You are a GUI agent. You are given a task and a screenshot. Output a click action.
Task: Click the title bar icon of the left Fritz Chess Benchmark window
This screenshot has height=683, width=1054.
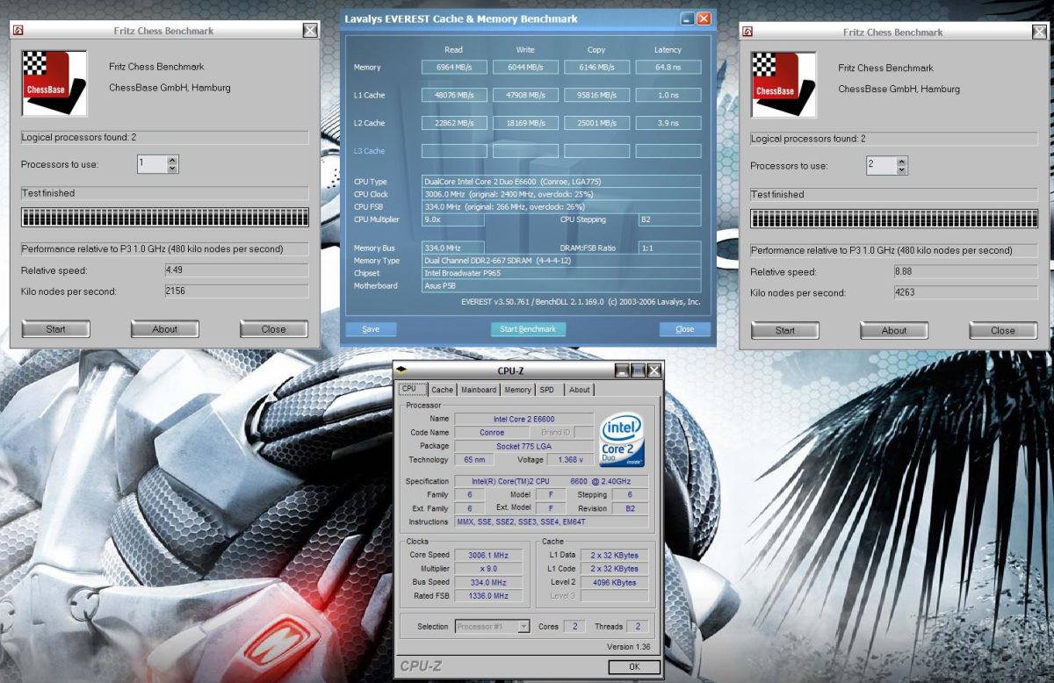[18, 30]
